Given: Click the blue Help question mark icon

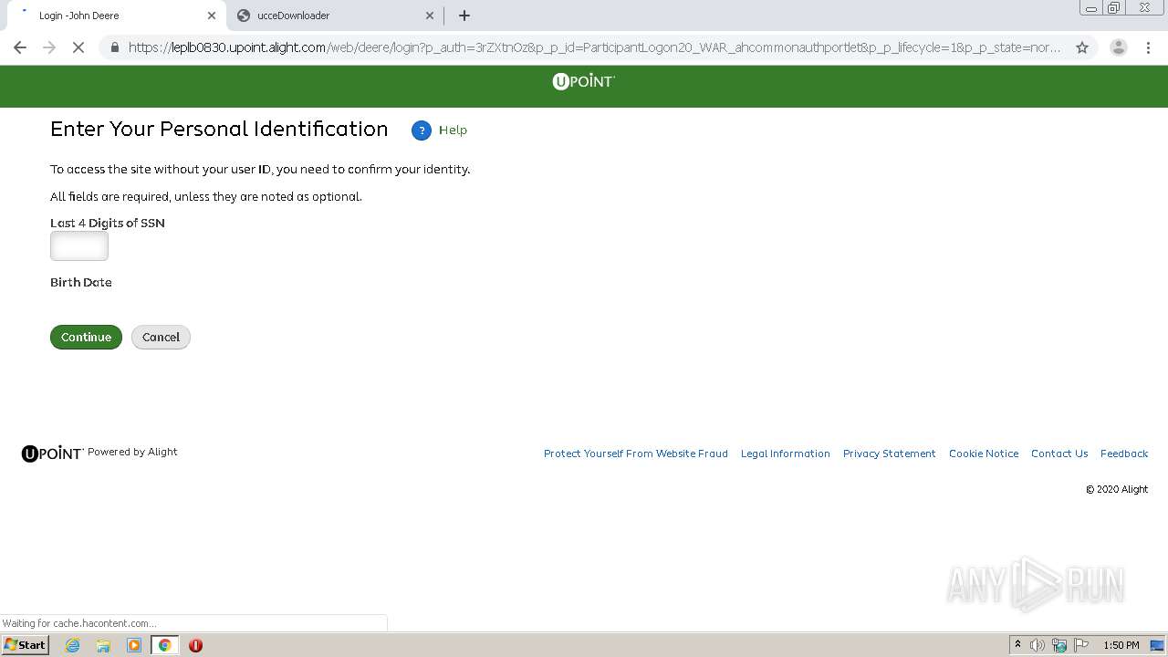Looking at the screenshot, I should point(421,130).
